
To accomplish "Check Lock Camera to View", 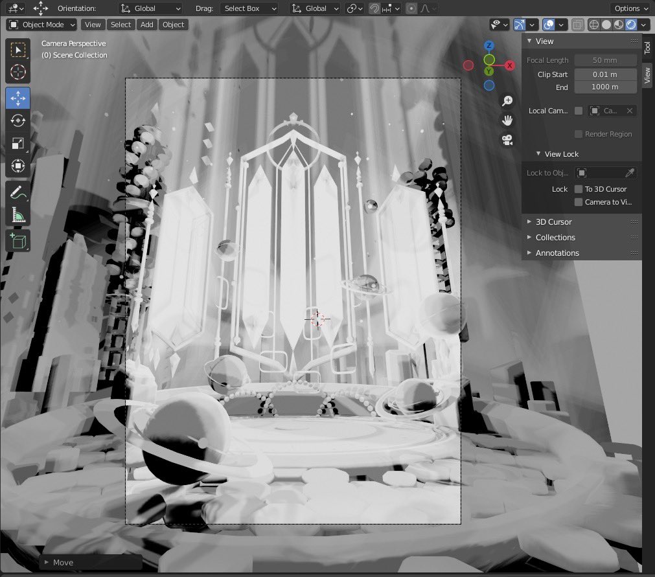I will pyautogui.click(x=579, y=202).
